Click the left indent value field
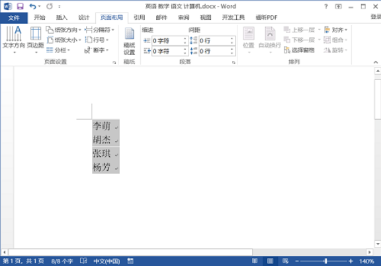Image resolution: width=381 pixels, height=266 pixels. pos(167,40)
